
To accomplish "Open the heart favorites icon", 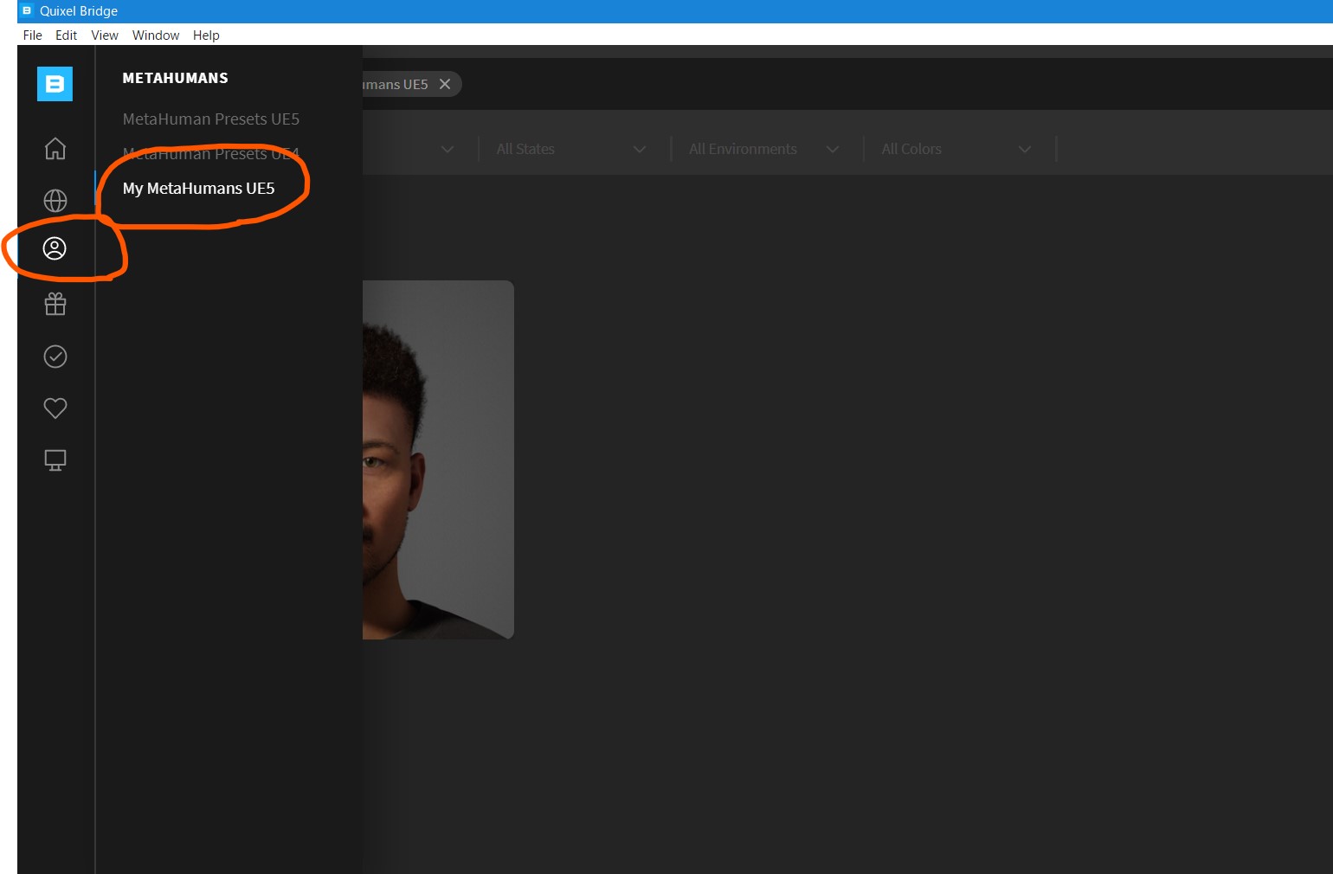I will pos(55,408).
